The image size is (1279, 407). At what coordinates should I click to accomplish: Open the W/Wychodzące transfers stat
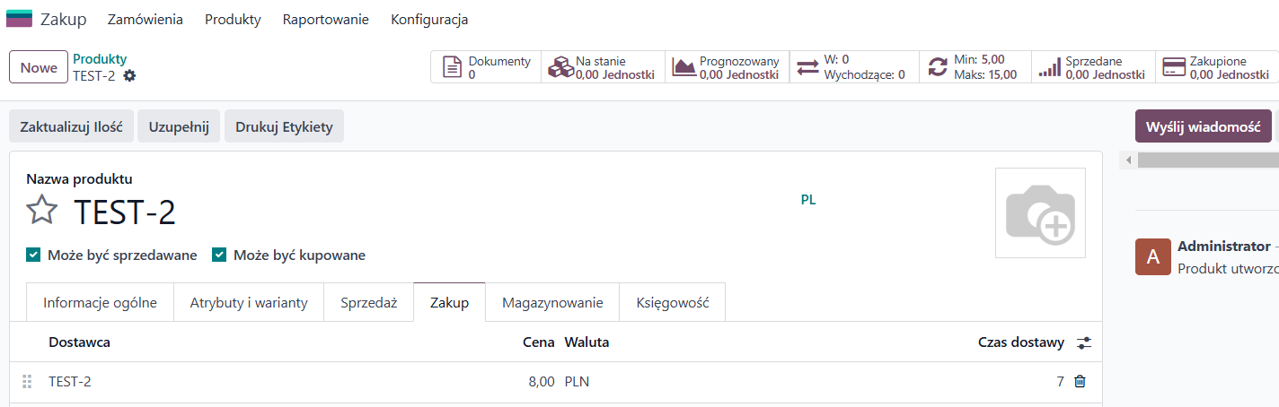click(x=853, y=67)
